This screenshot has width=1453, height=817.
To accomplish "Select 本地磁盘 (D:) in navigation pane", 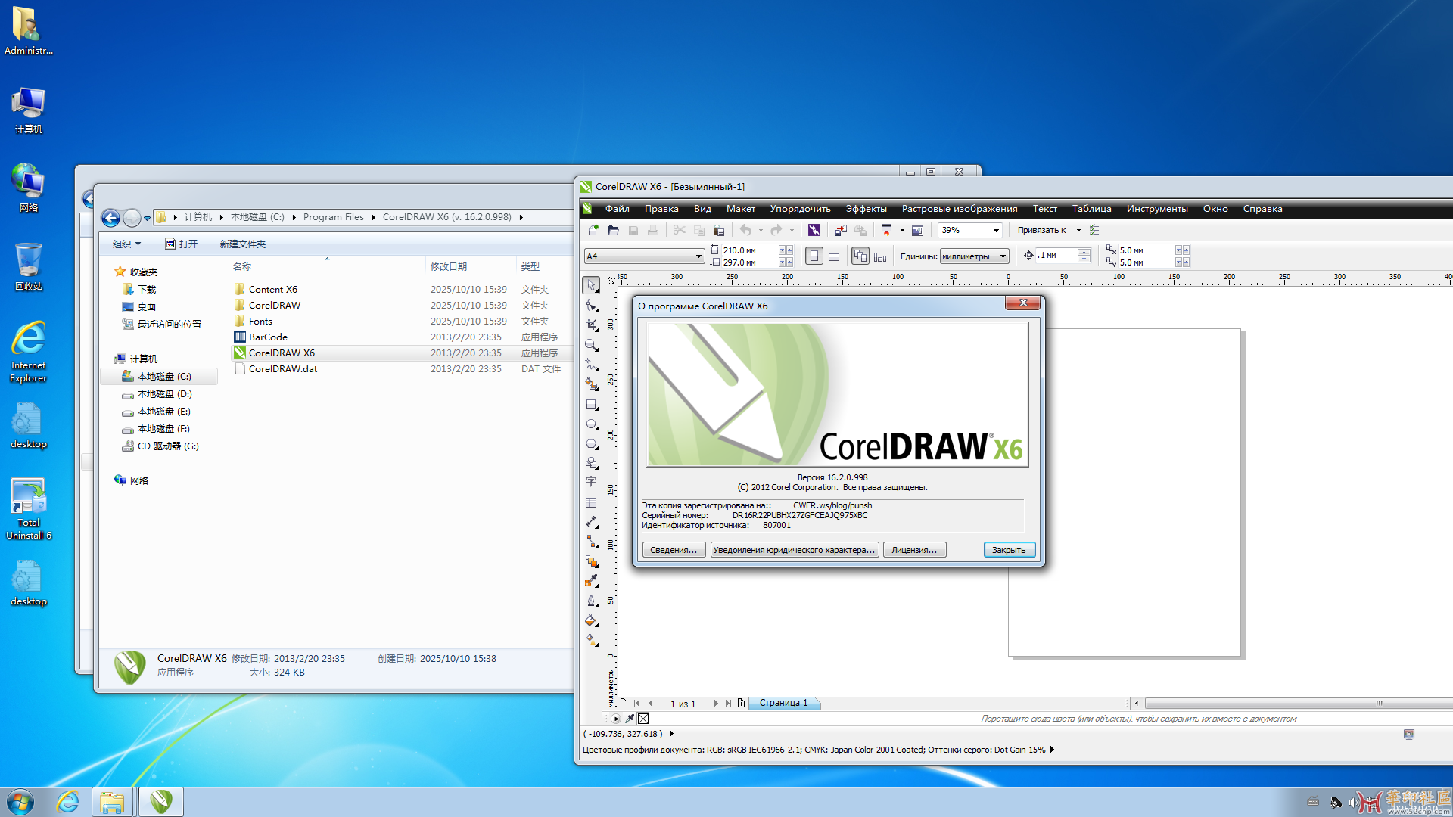I will coord(164,394).
